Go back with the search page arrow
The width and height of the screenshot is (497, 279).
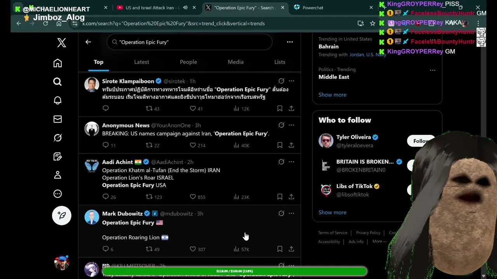(88, 42)
